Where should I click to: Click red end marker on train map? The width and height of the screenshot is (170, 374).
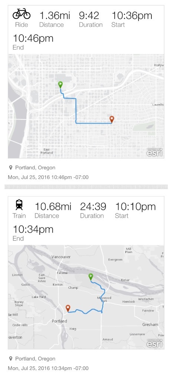(68, 309)
